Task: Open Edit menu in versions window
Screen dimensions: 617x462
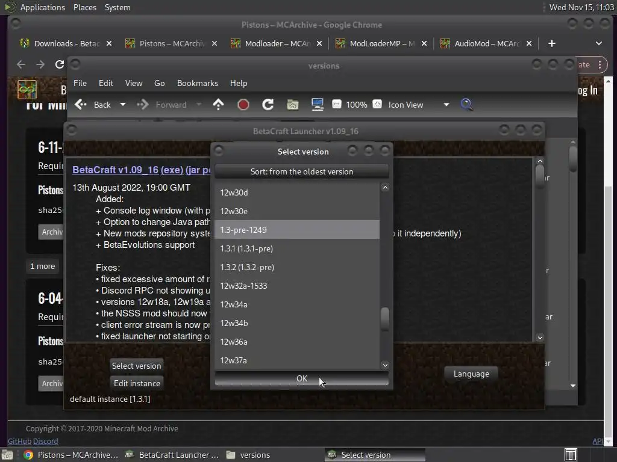Action: point(105,83)
